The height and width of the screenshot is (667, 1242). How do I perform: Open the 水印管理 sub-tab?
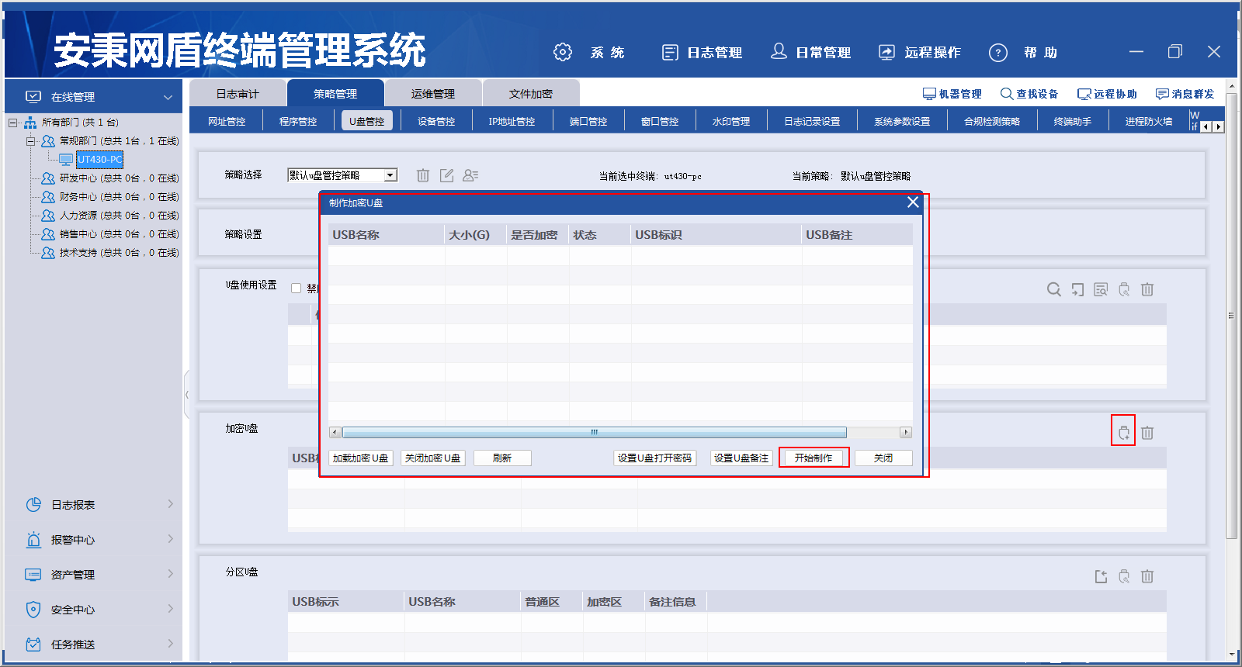pos(731,121)
